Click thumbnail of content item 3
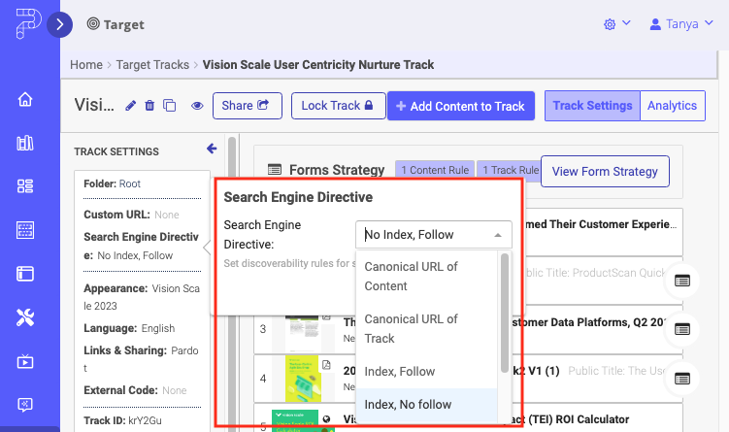 tap(302, 333)
